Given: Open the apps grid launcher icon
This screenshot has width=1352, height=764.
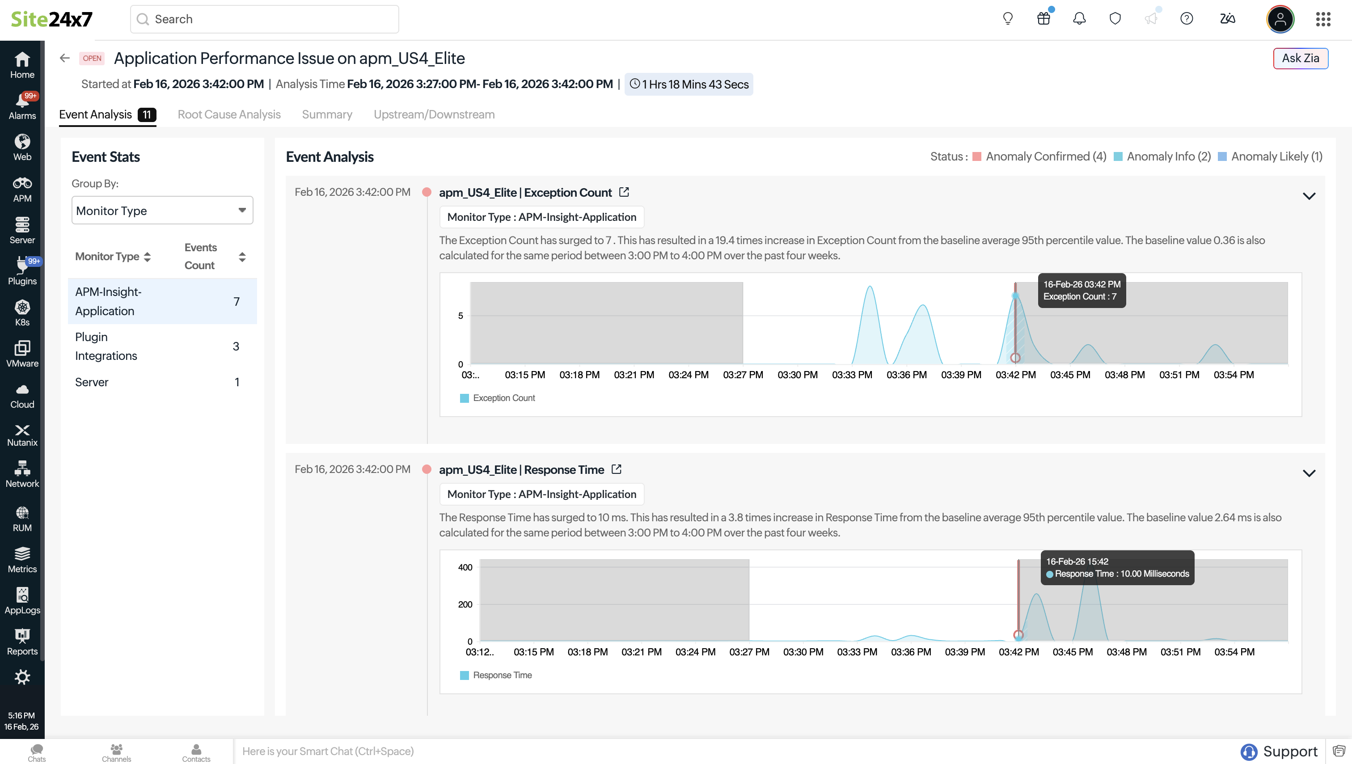Looking at the screenshot, I should [1323, 19].
